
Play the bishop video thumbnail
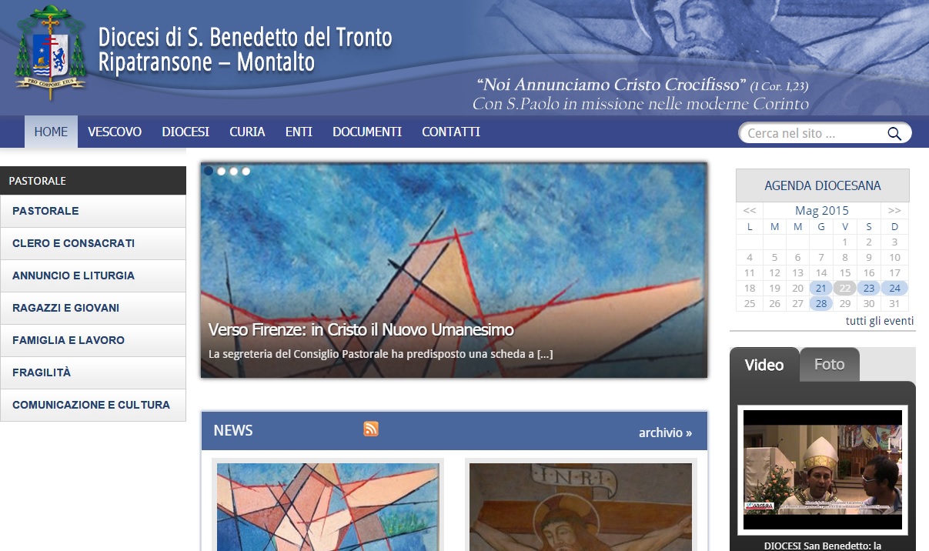[x=822, y=469]
